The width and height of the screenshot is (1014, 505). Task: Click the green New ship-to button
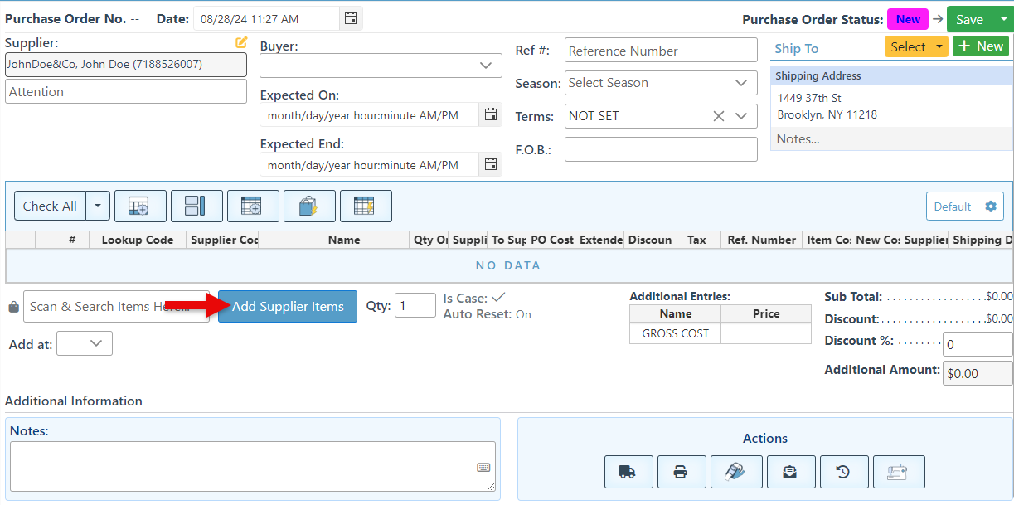pyautogui.click(x=982, y=46)
